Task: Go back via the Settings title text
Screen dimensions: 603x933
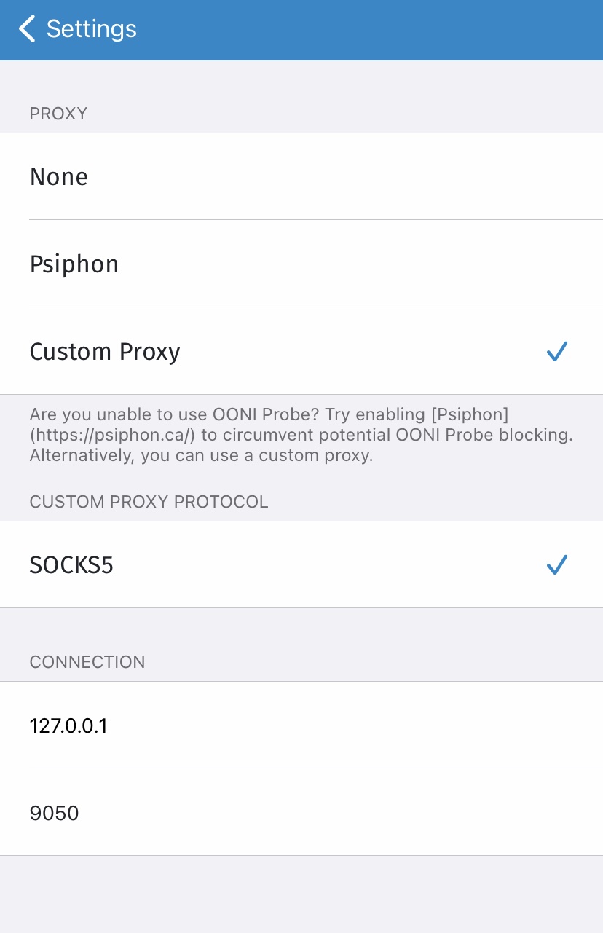Action: [92, 29]
